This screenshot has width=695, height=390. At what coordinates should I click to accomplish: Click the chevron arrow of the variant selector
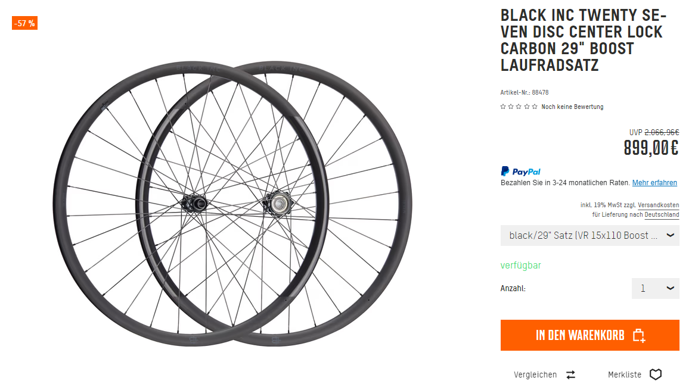click(670, 235)
